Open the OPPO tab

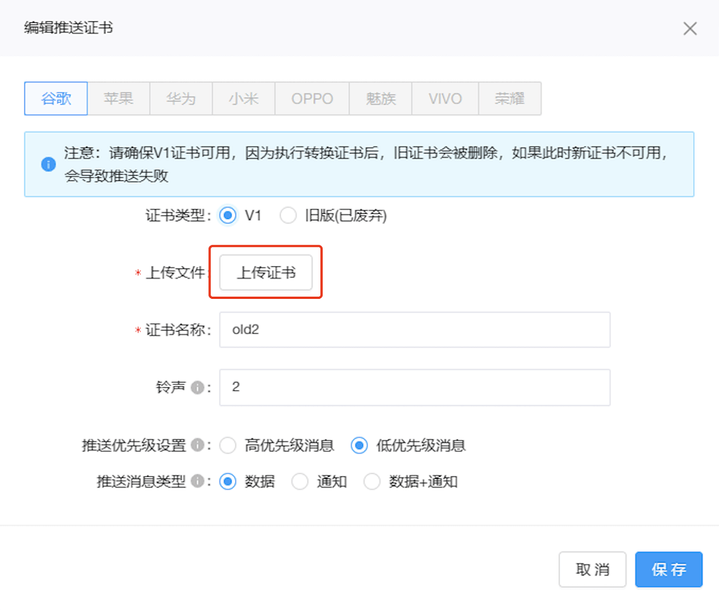312,99
